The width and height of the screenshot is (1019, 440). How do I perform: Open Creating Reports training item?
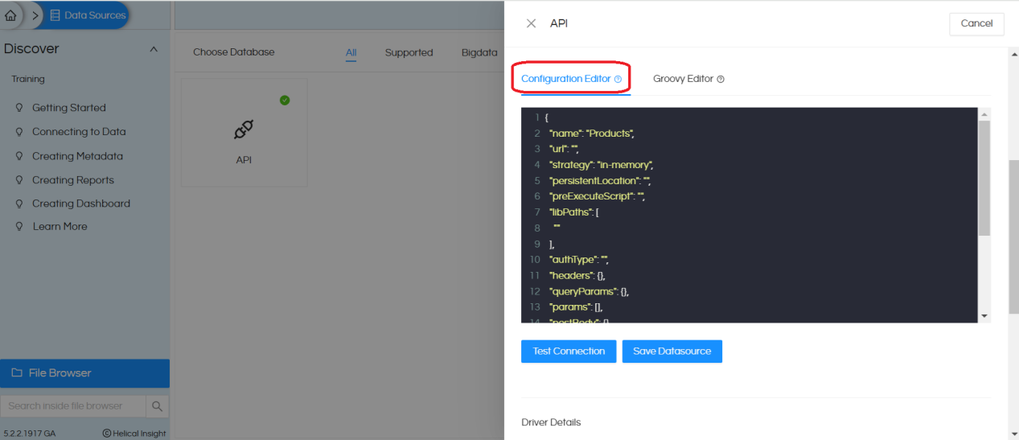click(73, 180)
